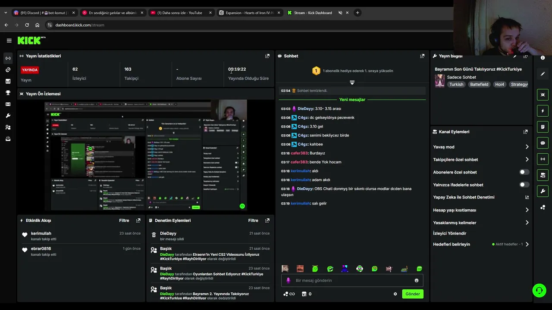Toggle the wrench widget icon in right sidebar
552x310 pixels.
(x=543, y=191)
